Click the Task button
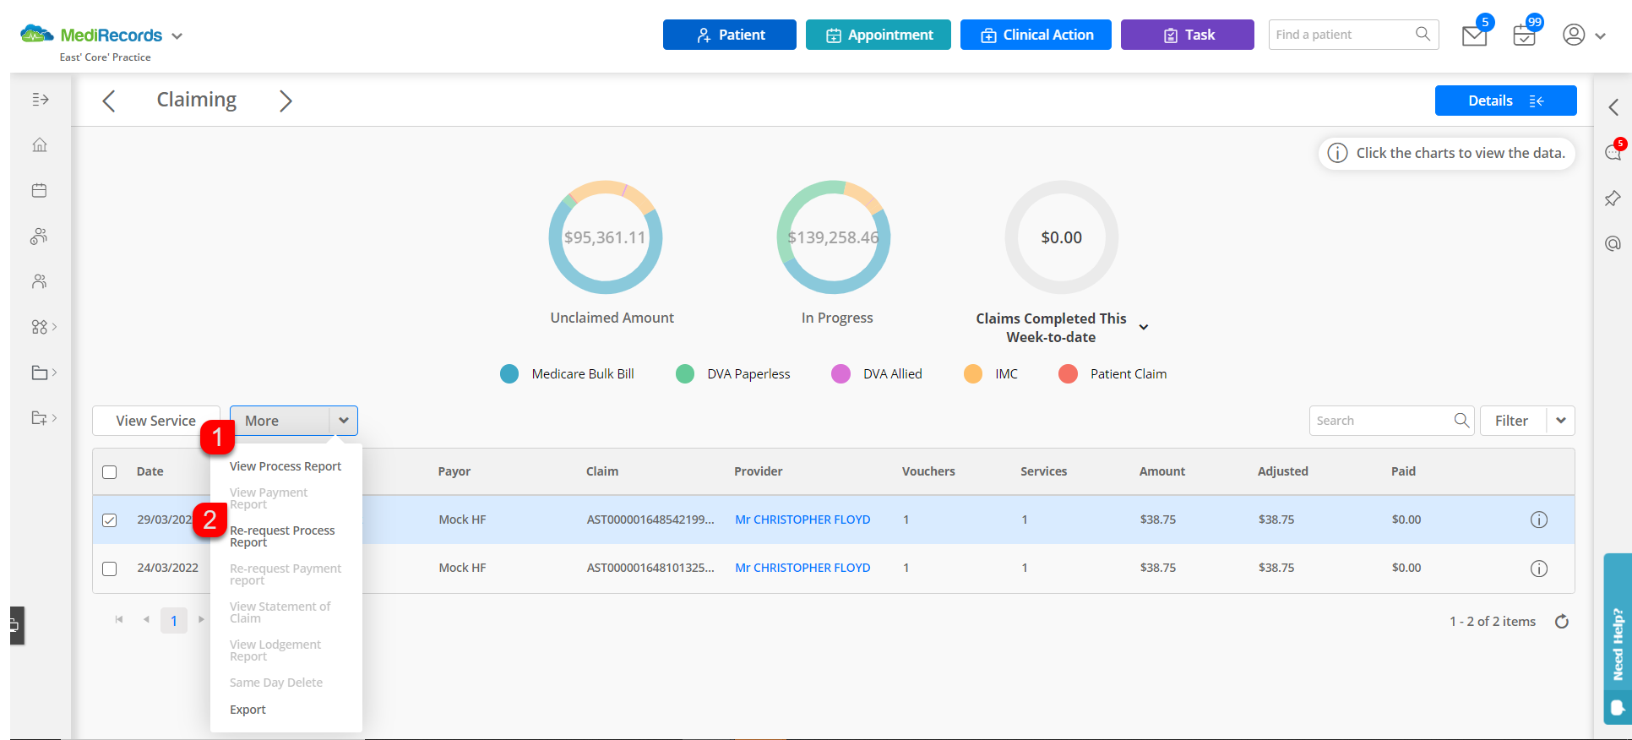Viewport: 1632px width, 740px height. (x=1188, y=35)
